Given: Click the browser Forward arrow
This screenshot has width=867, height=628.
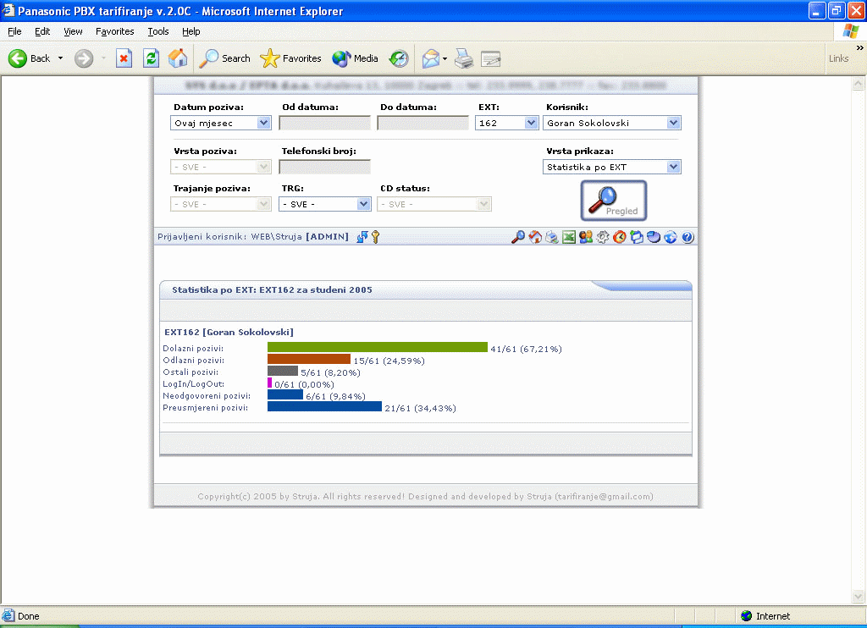Looking at the screenshot, I should point(84,58).
